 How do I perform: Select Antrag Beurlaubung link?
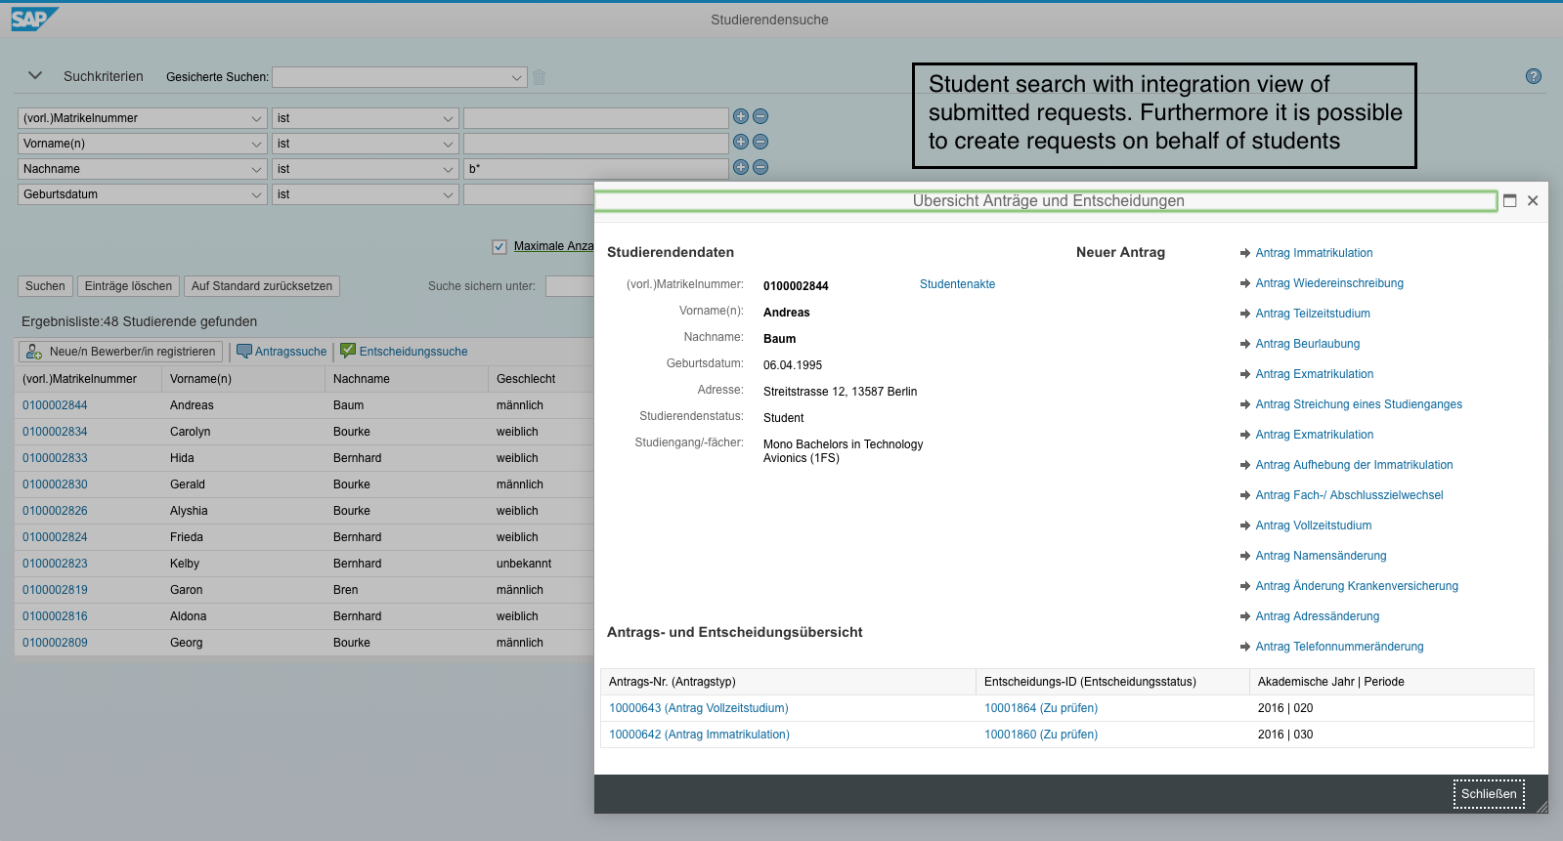coord(1307,344)
